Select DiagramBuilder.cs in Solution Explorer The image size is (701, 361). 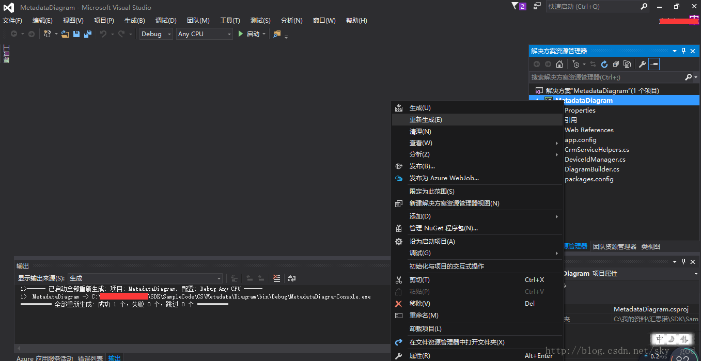pyautogui.click(x=592, y=169)
